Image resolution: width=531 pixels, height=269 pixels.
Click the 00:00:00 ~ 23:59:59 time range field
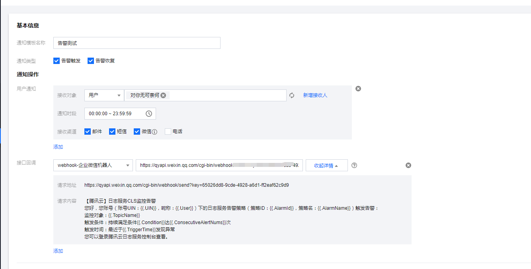coord(120,114)
